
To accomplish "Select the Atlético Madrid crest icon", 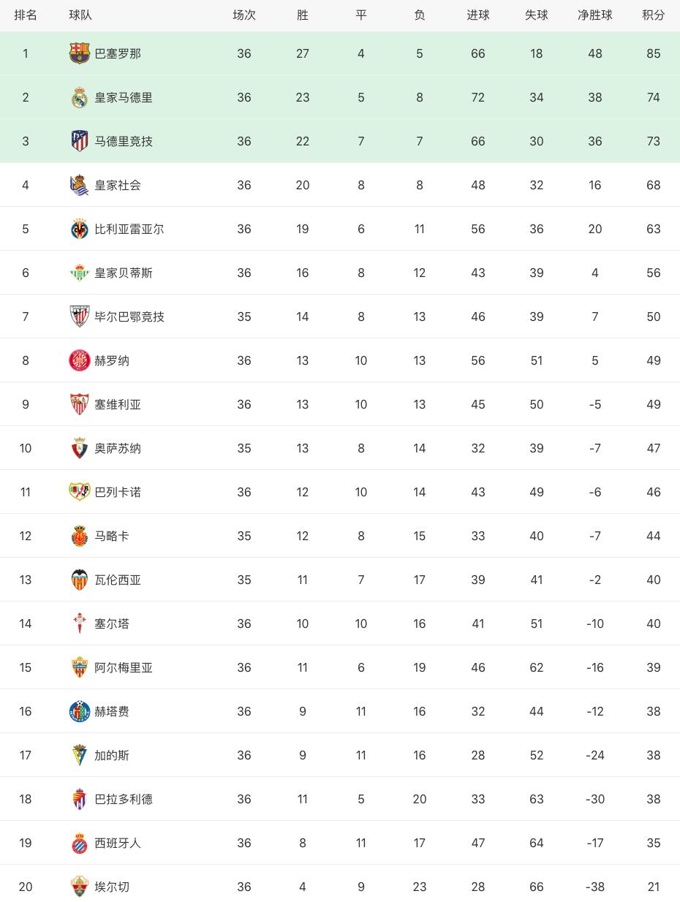I will tap(80, 141).
